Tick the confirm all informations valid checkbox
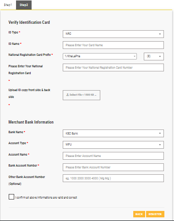Viewport: 174px width, 221px height. tap(11, 197)
